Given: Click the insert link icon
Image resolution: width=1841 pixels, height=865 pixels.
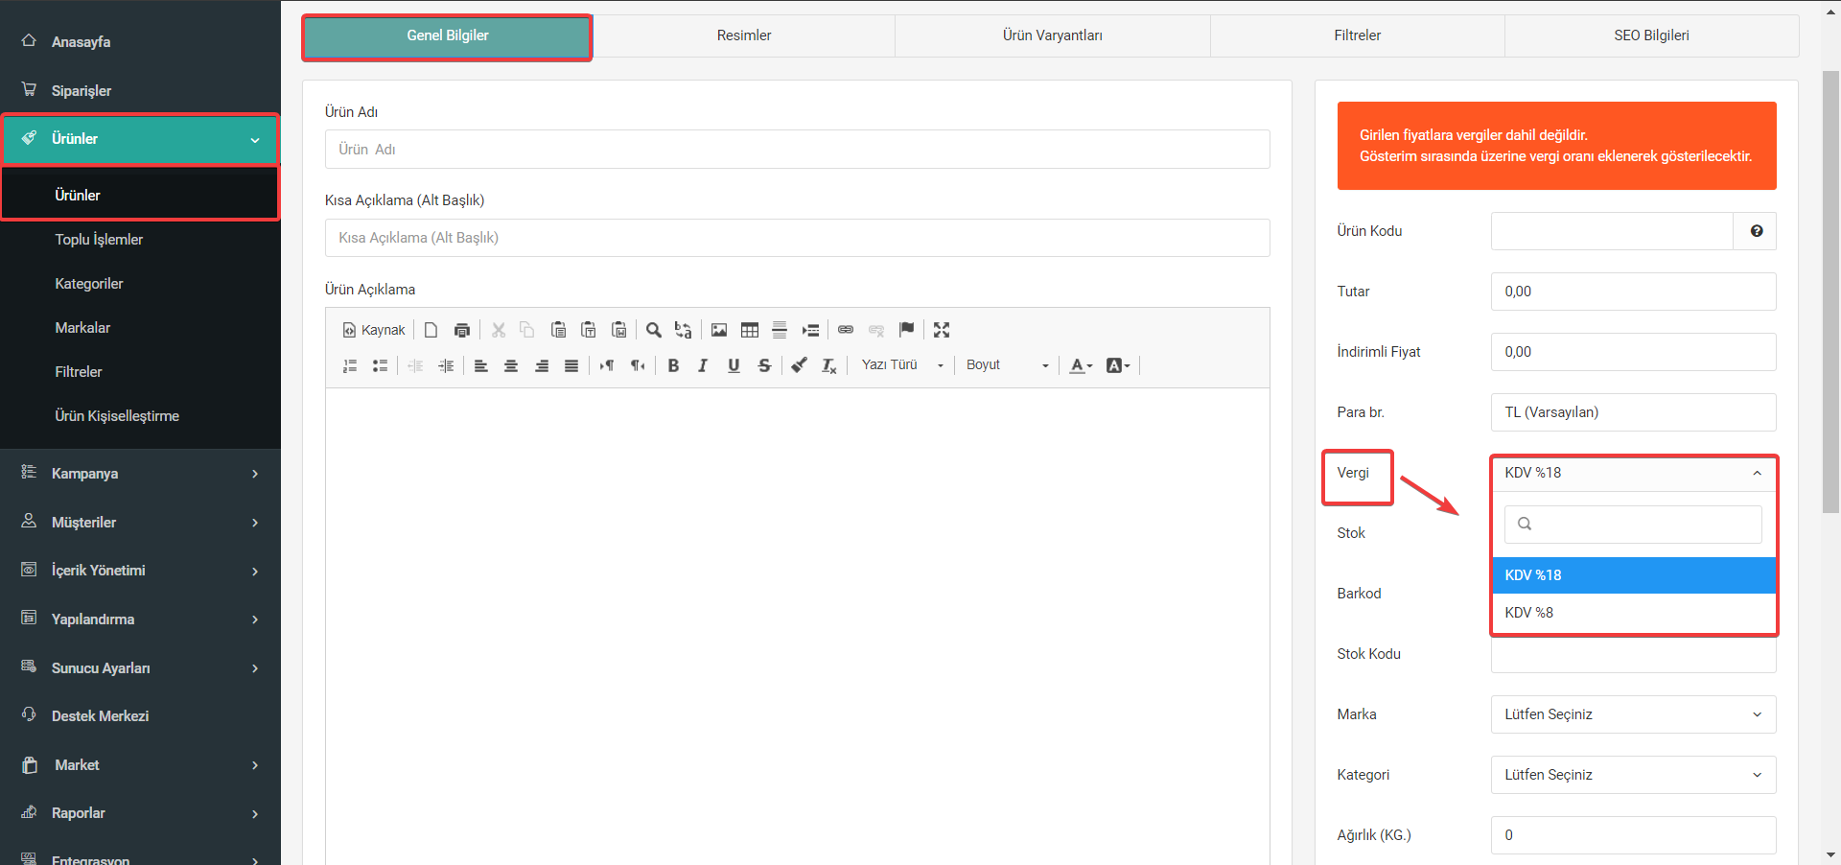Looking at the screenshot, I should point(846,330).
